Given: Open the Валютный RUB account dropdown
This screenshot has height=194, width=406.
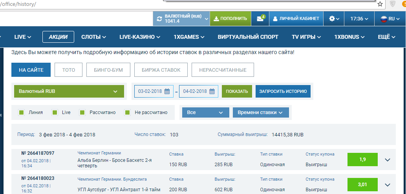Looking at the screenshot, I should (69, 91).
